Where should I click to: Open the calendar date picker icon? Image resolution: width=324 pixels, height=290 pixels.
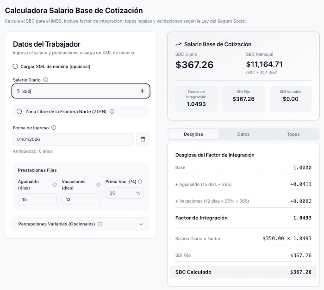coord(143,139)
